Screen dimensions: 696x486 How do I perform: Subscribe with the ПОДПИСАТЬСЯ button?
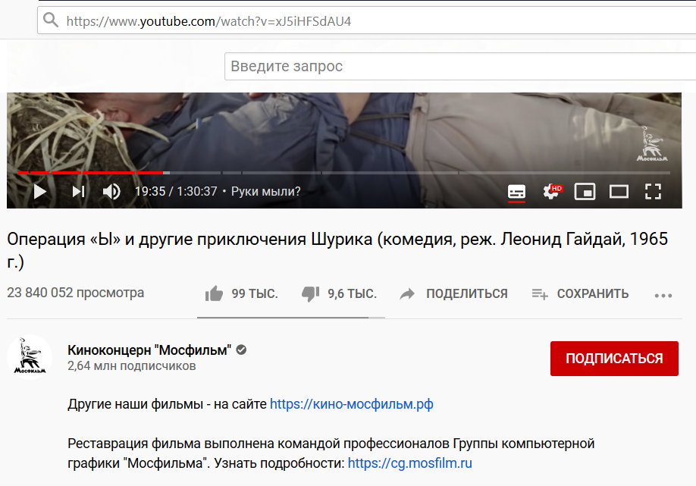click(x=614, y=359)
